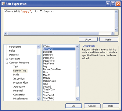
Task: Close the Edit Expression dialog
Action: [118, 4]
